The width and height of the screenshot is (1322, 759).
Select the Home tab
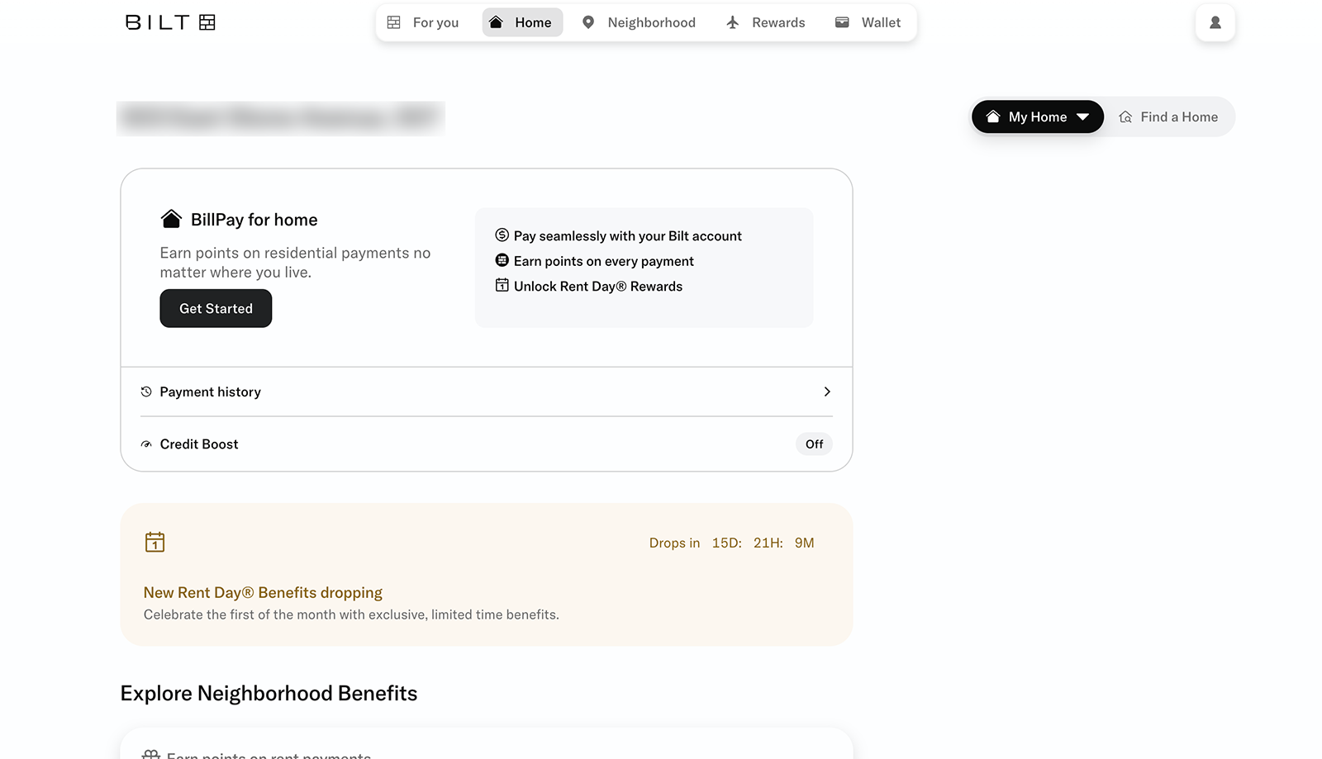(522, 22)
